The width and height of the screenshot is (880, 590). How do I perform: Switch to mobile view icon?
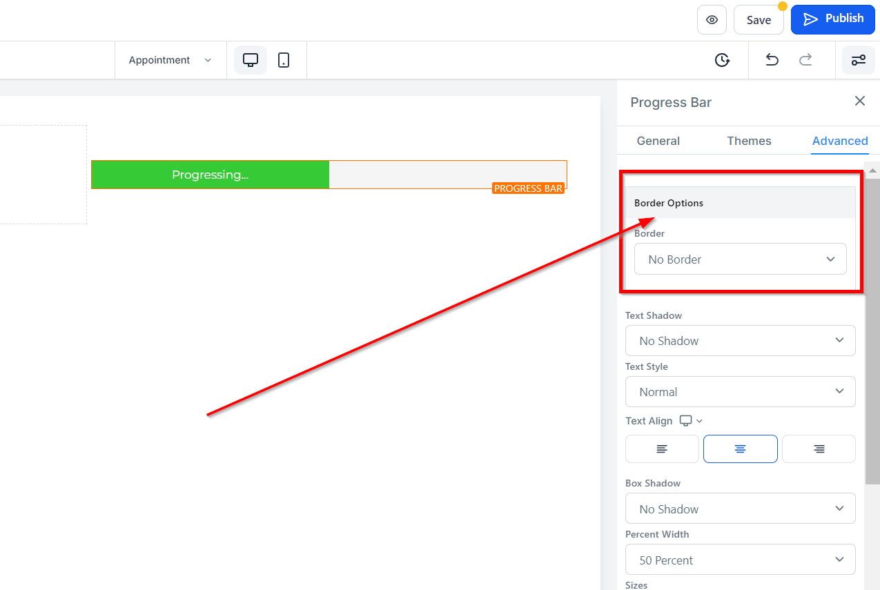(x=284, y=60)
